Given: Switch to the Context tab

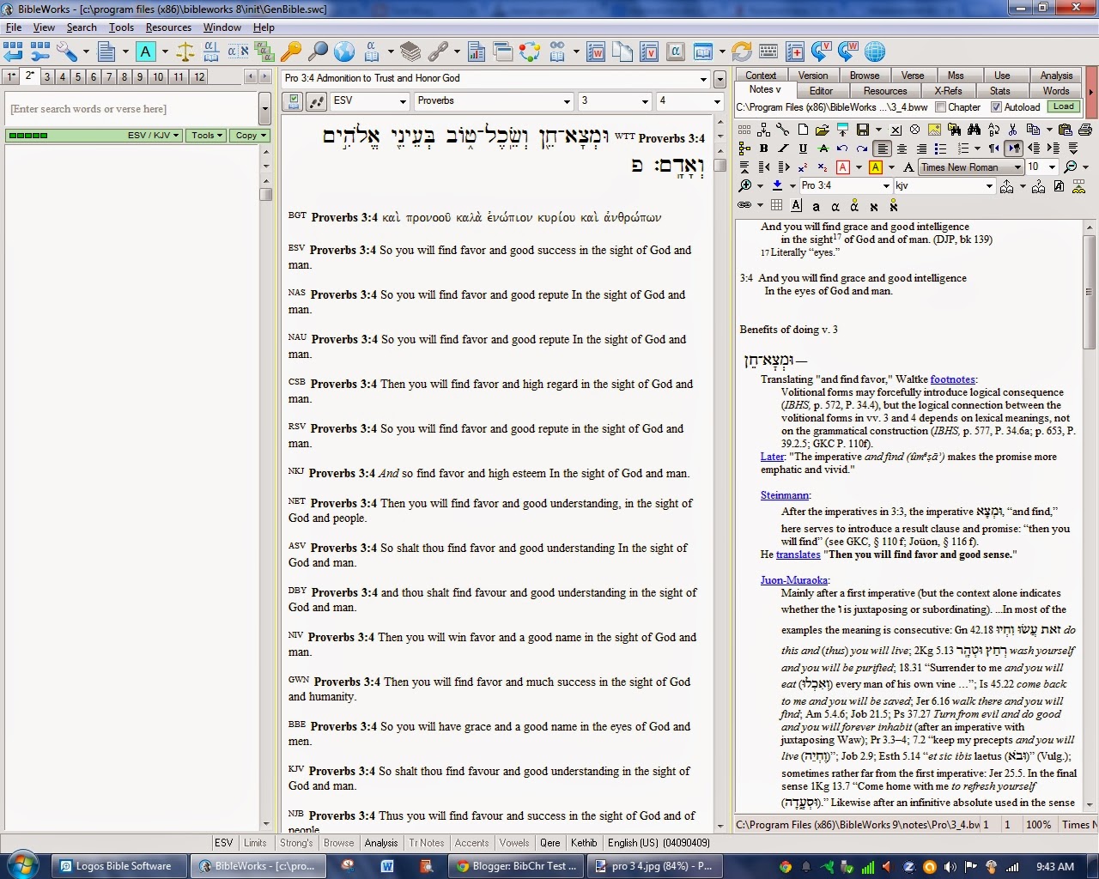Looking at the screenshot, I should (x=761, y=76).
